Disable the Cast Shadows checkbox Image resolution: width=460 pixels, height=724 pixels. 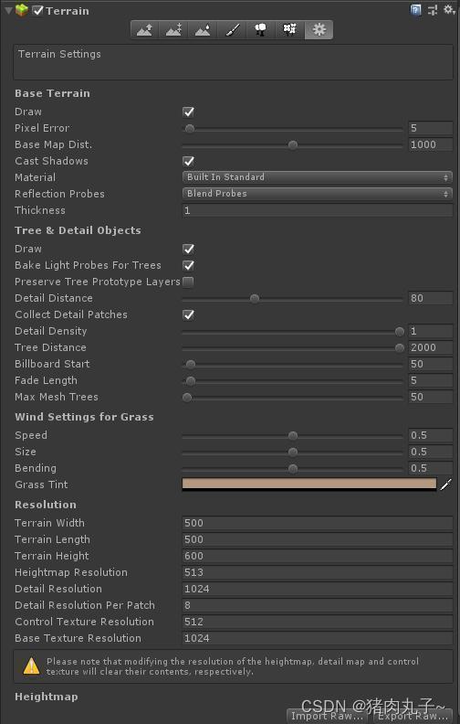coord(189,161)
